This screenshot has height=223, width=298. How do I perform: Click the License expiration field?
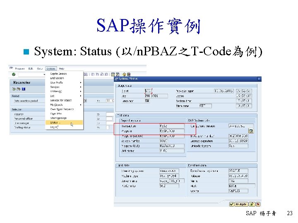(238, 141)
